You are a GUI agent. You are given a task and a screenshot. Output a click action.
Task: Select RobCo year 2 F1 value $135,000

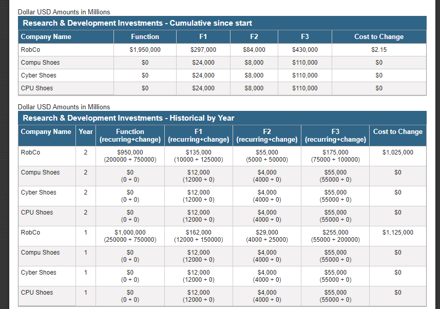click(x=198, y=152)
